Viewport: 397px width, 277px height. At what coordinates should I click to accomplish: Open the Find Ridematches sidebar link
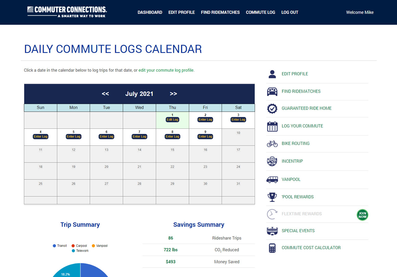click(x=301, y=91)
